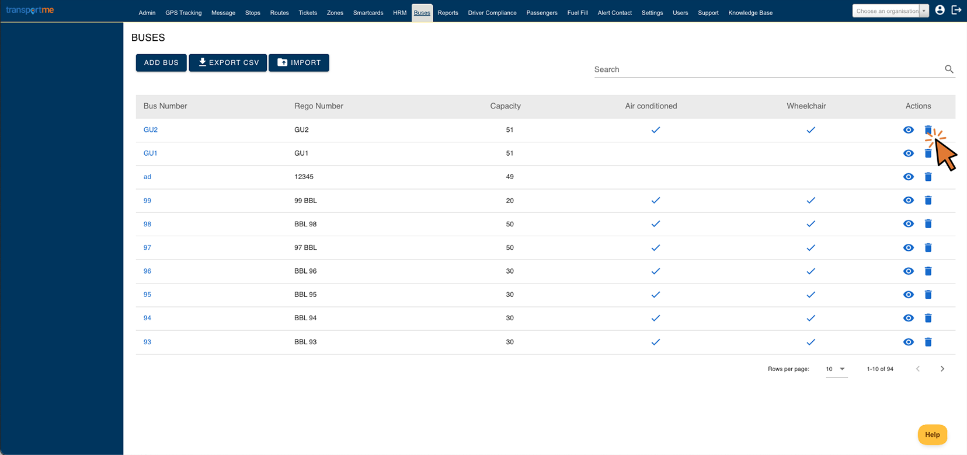The width and height of the screenshot is (967, 455).
Task: Open the Message menu
Action: click(223, 13)
